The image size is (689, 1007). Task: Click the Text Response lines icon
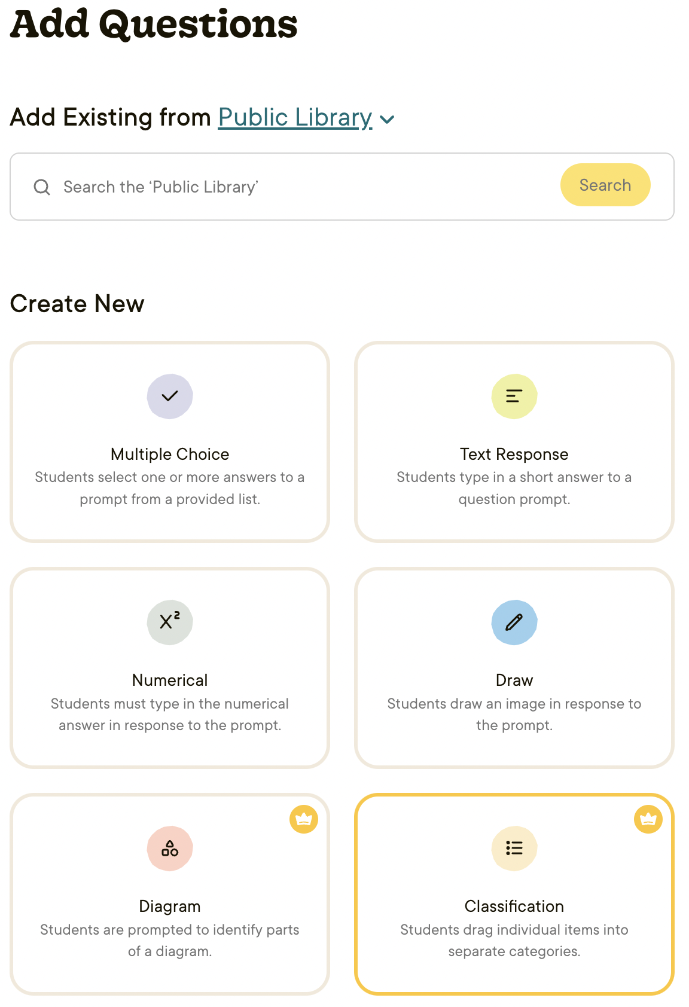[x=514, y=396]
